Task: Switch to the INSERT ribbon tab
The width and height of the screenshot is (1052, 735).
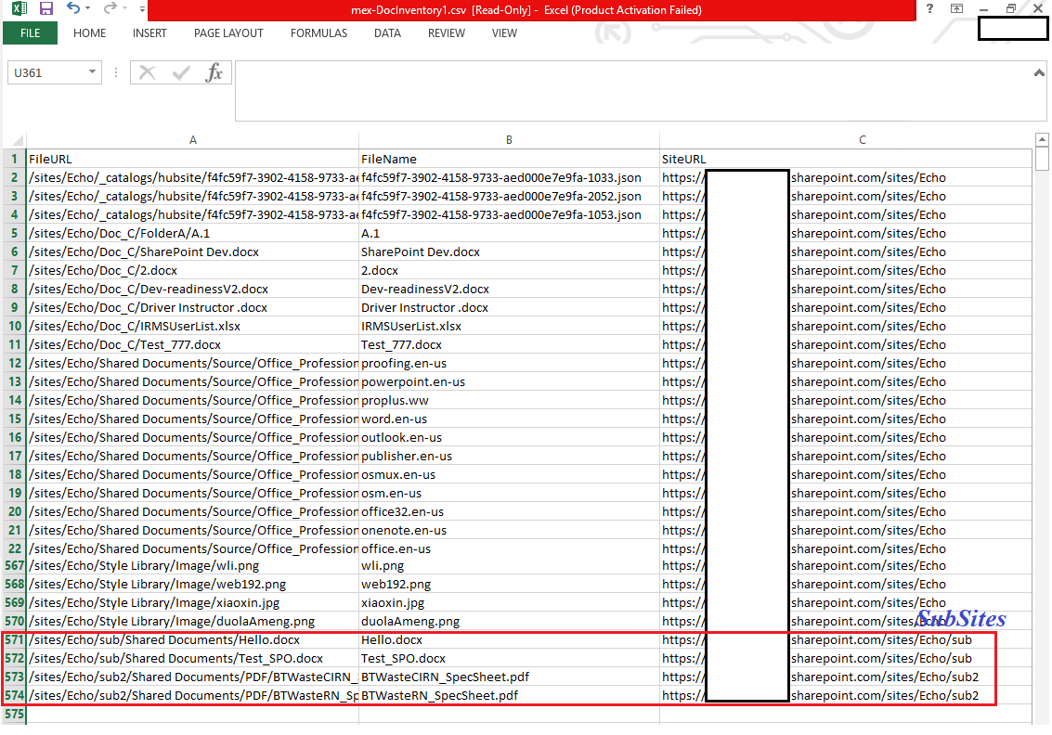Action: pos(149,32)
